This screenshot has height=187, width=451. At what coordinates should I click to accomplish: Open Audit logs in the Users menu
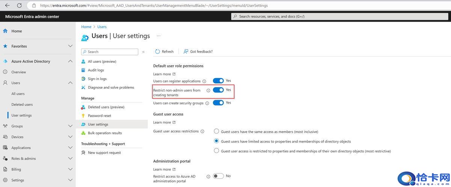point(96,70)
